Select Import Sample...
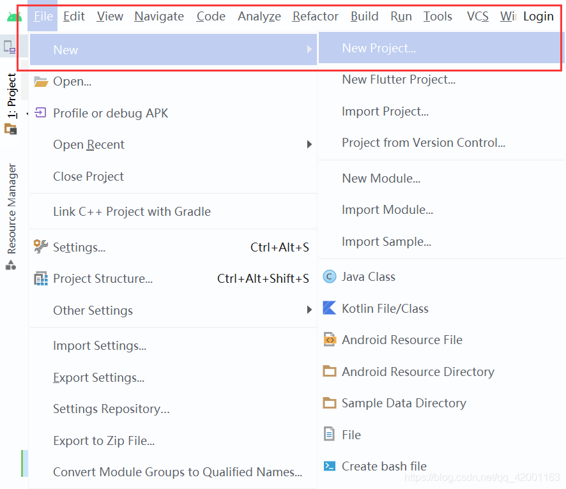Screen dimensions: 566x489 click(x=441, y=241)
